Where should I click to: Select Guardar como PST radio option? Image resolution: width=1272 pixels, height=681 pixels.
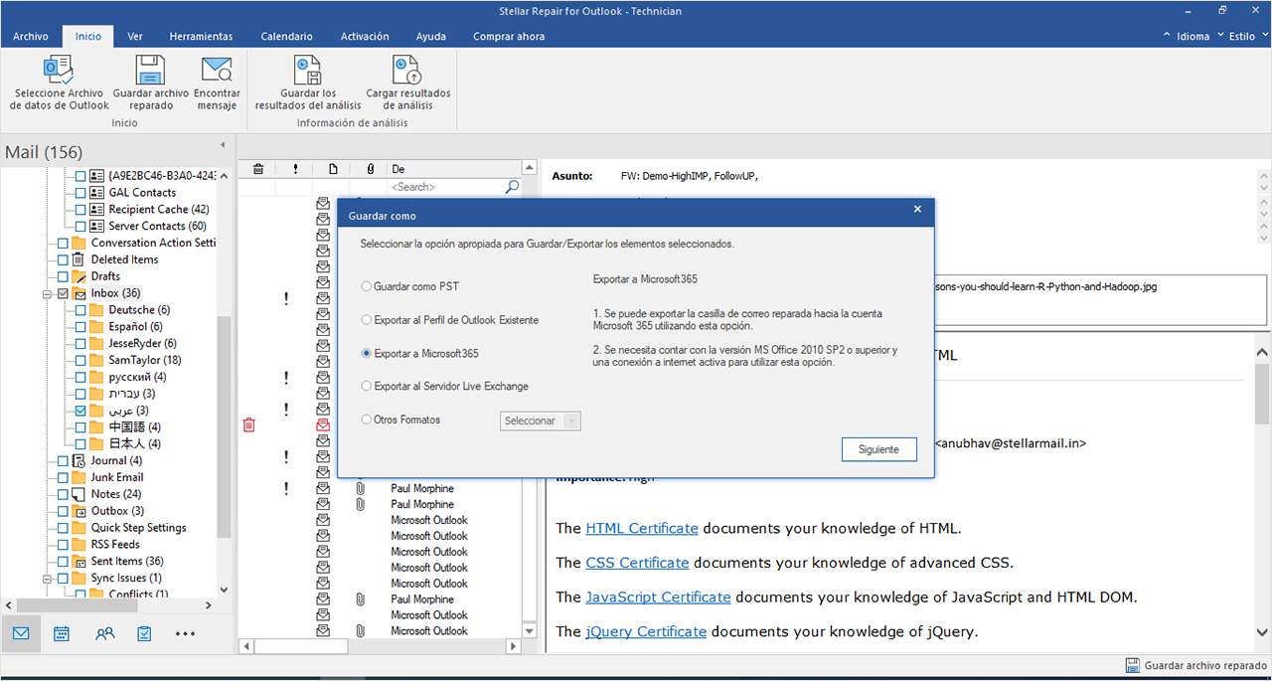point(367,286)
